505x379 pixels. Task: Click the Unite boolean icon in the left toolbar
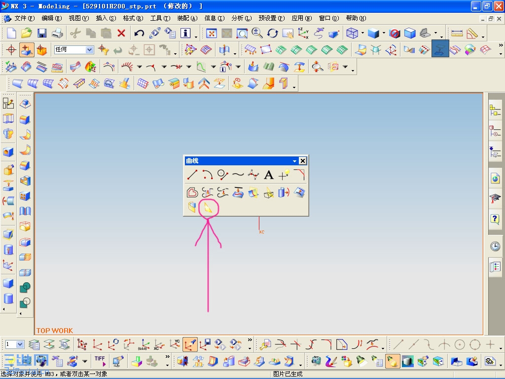[x=25, y=287]
